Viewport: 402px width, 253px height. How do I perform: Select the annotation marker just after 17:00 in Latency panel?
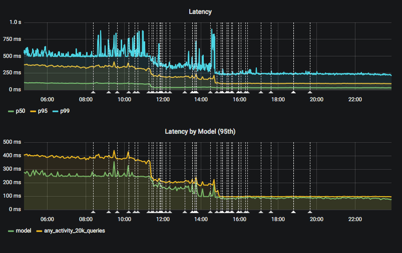click(x=261, y=92)
